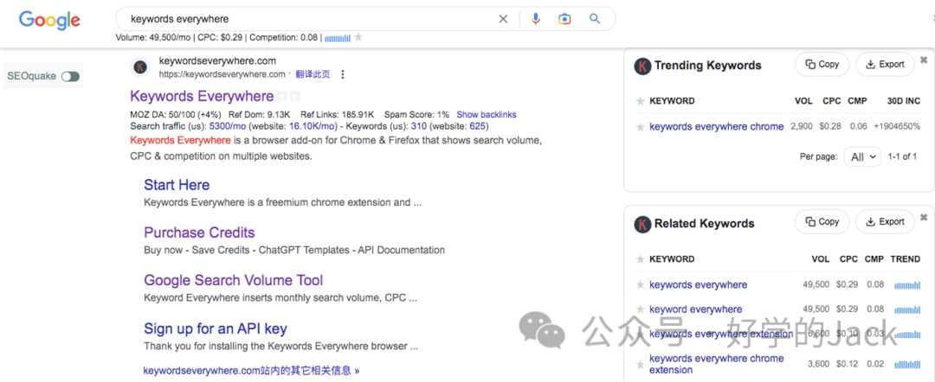Open trending keyword keywords everywhere chrome

tap(716, 126)
